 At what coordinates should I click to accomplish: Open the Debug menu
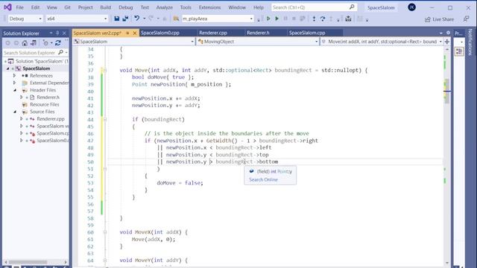[x=126, y=7]
